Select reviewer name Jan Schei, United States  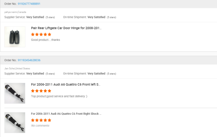tap(17, 68)
